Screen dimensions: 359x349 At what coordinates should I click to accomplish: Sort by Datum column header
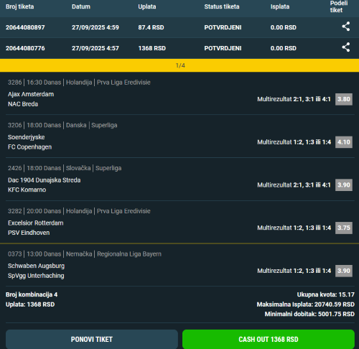pyautogui.click(x=81, y=6)
